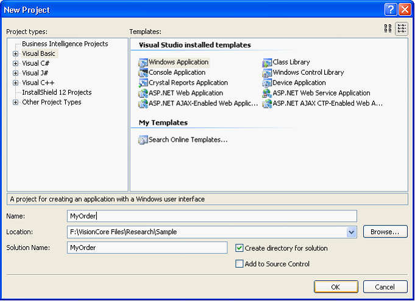Select ASP.NET AJAX CTP-Enabled Web App icon
This screenshot has height=301, width=415.
pos(267,104)
